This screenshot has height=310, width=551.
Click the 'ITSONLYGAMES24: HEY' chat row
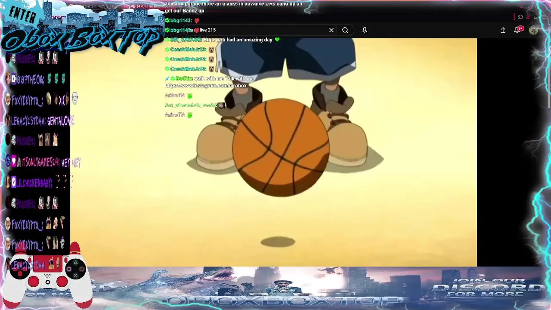tap(43, 162)
